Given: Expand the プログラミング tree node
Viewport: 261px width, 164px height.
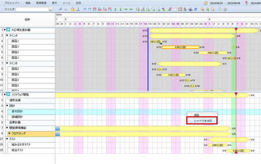Looking at the screenshot, I should pos(10,133).
